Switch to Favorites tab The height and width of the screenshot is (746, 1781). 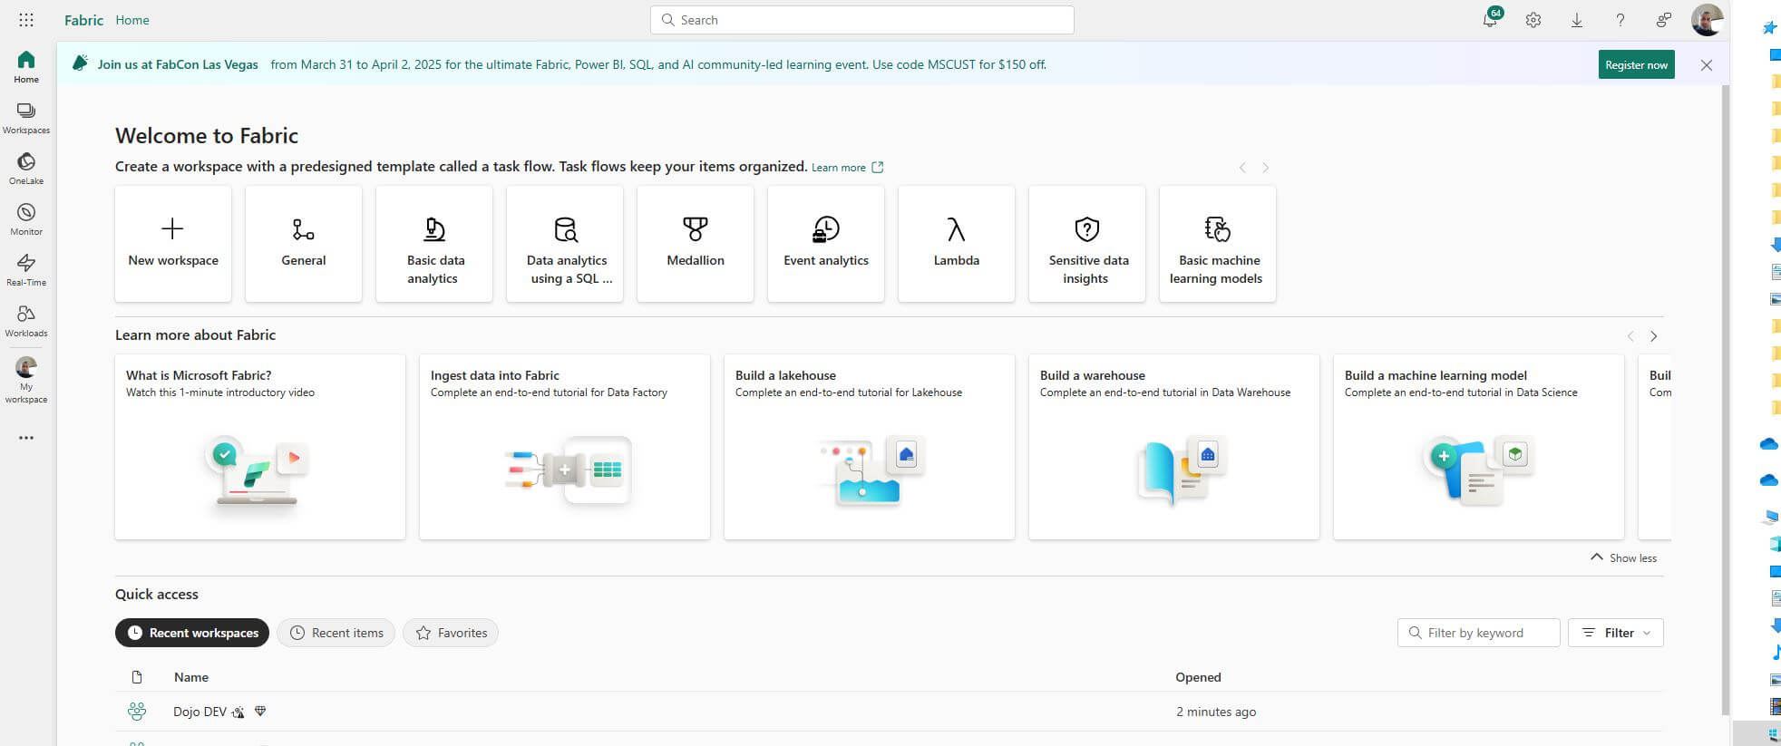[x=451, y=633]
